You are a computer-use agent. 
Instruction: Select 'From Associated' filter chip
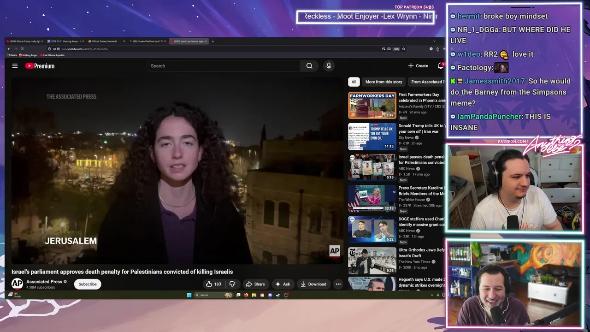click(427, 82)
